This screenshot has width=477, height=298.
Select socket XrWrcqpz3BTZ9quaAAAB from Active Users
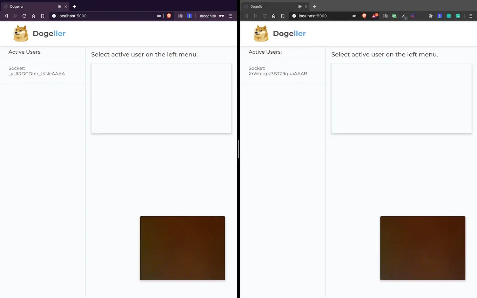pyautogui.click(x=278, y=71)
